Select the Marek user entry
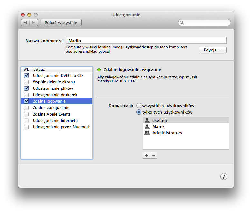The height and width of the screenshot is (213, 252). tap(186, 126)
